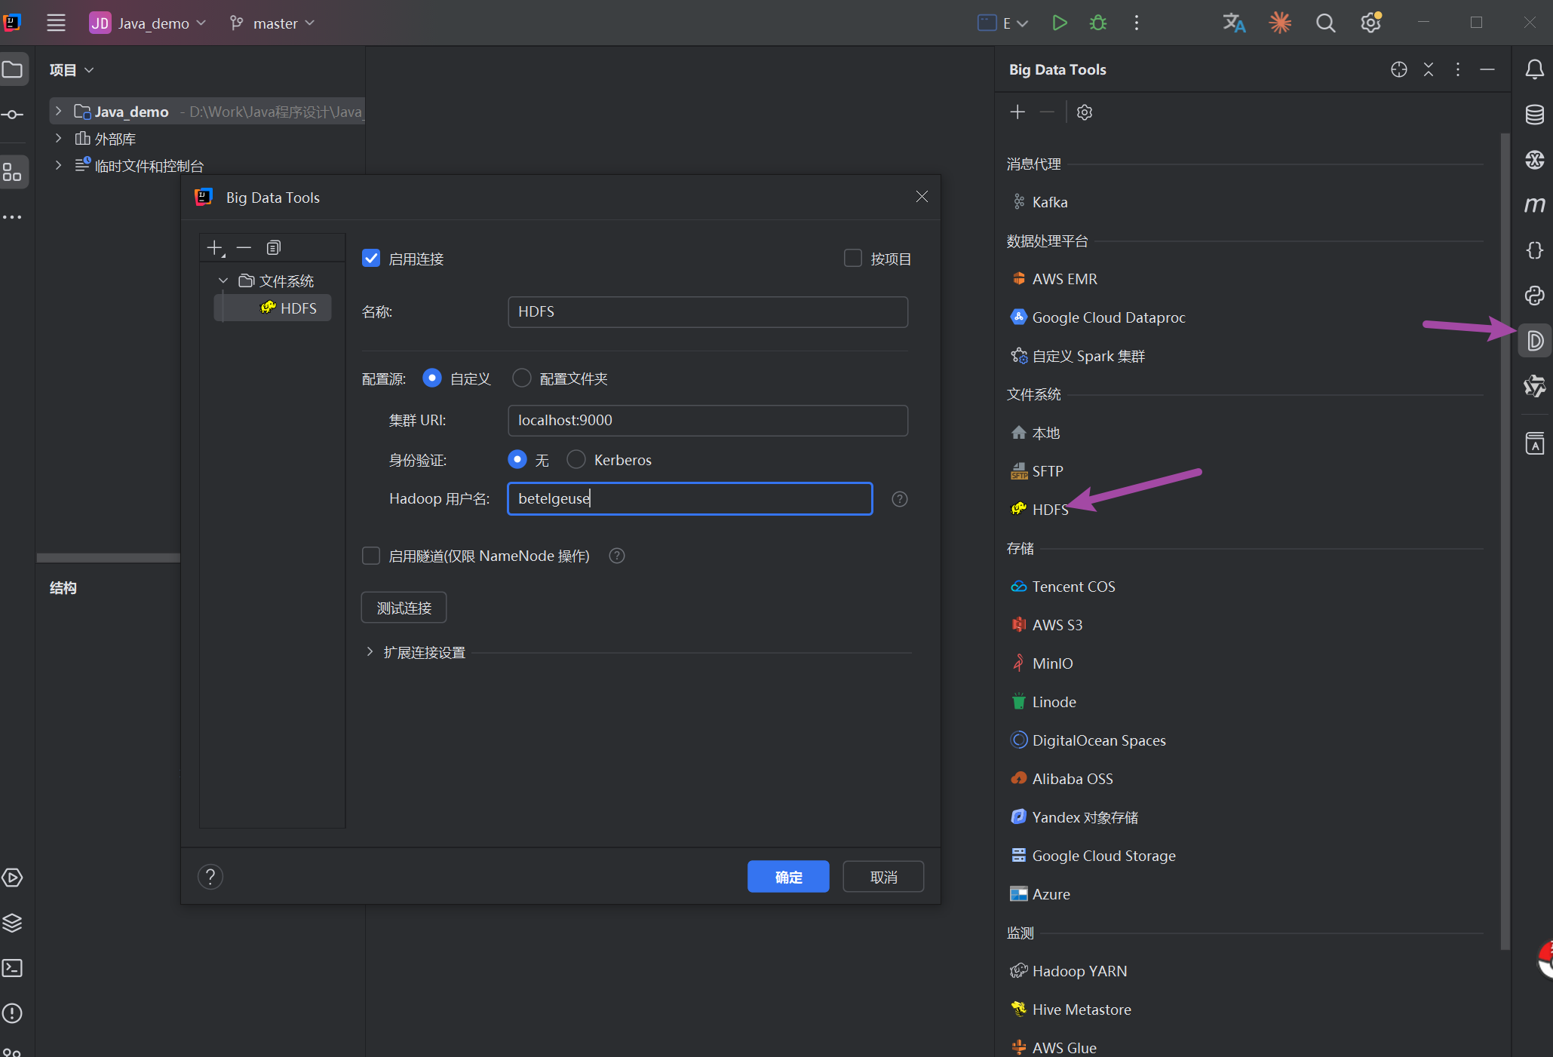
Task: Open the Maven tool window icon
Action: [x=1534, y=205]
